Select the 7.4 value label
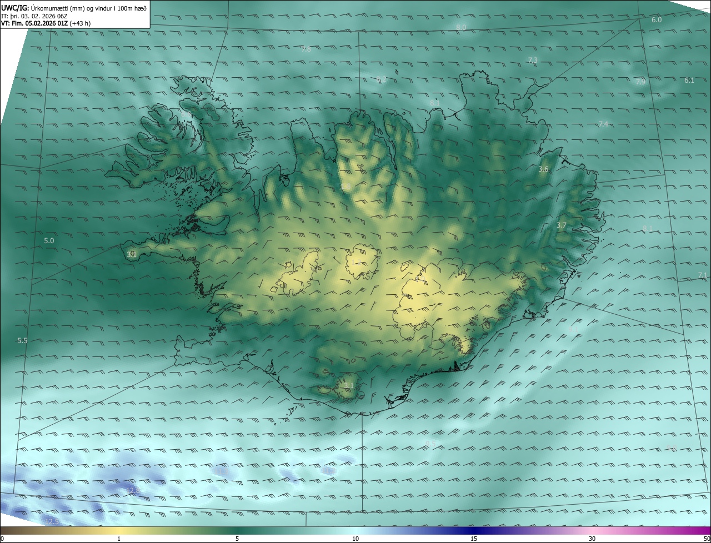The height and width of the screenshot is (543, 711). point(603,124)
